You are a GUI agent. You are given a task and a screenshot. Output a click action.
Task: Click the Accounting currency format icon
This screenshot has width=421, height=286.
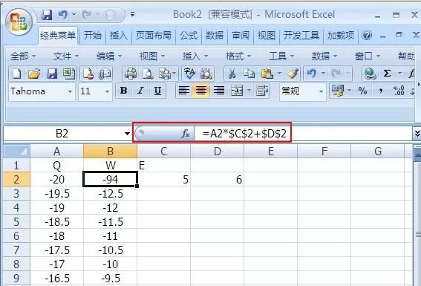[x=338, y=91]
